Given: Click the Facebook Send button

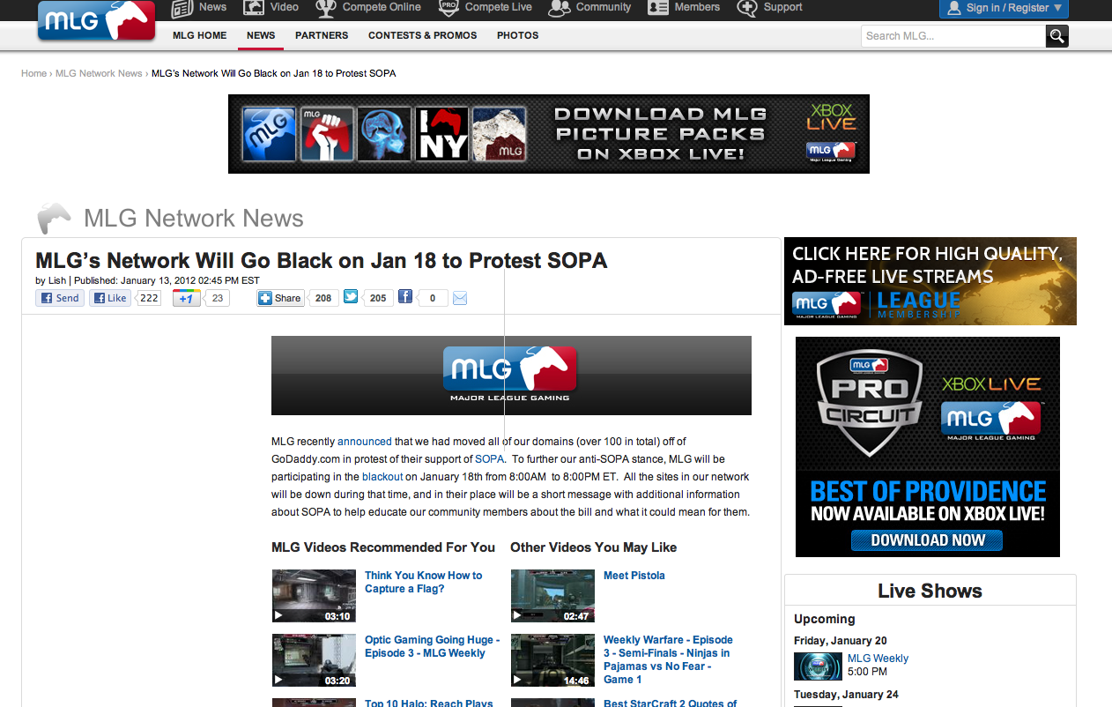Looking at the screenshot, I should [x=60, y=298].
